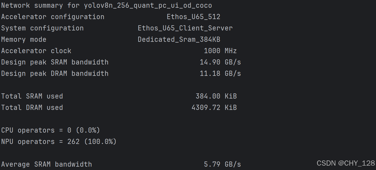Screen dimensions: 376x170
Task: Click the Total DRAM used label
Action: point(32,108)
